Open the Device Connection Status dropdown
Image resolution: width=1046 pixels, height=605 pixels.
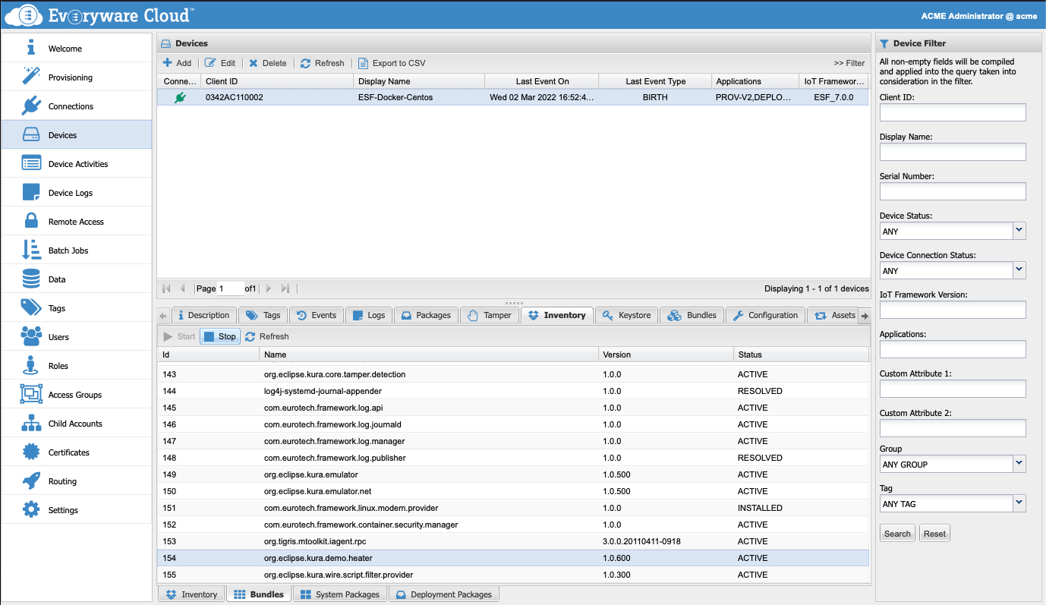tap(1019, 270)
